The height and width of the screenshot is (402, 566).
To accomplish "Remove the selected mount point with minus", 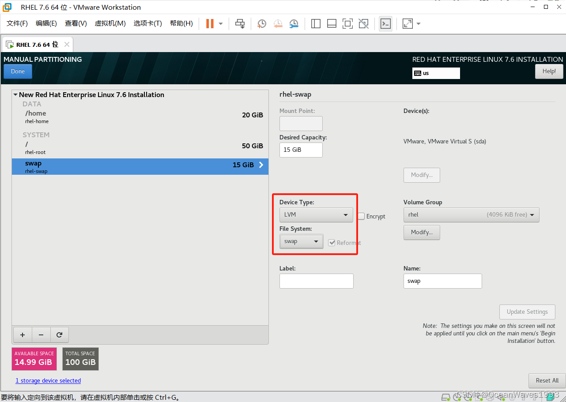I will [41, 335].
